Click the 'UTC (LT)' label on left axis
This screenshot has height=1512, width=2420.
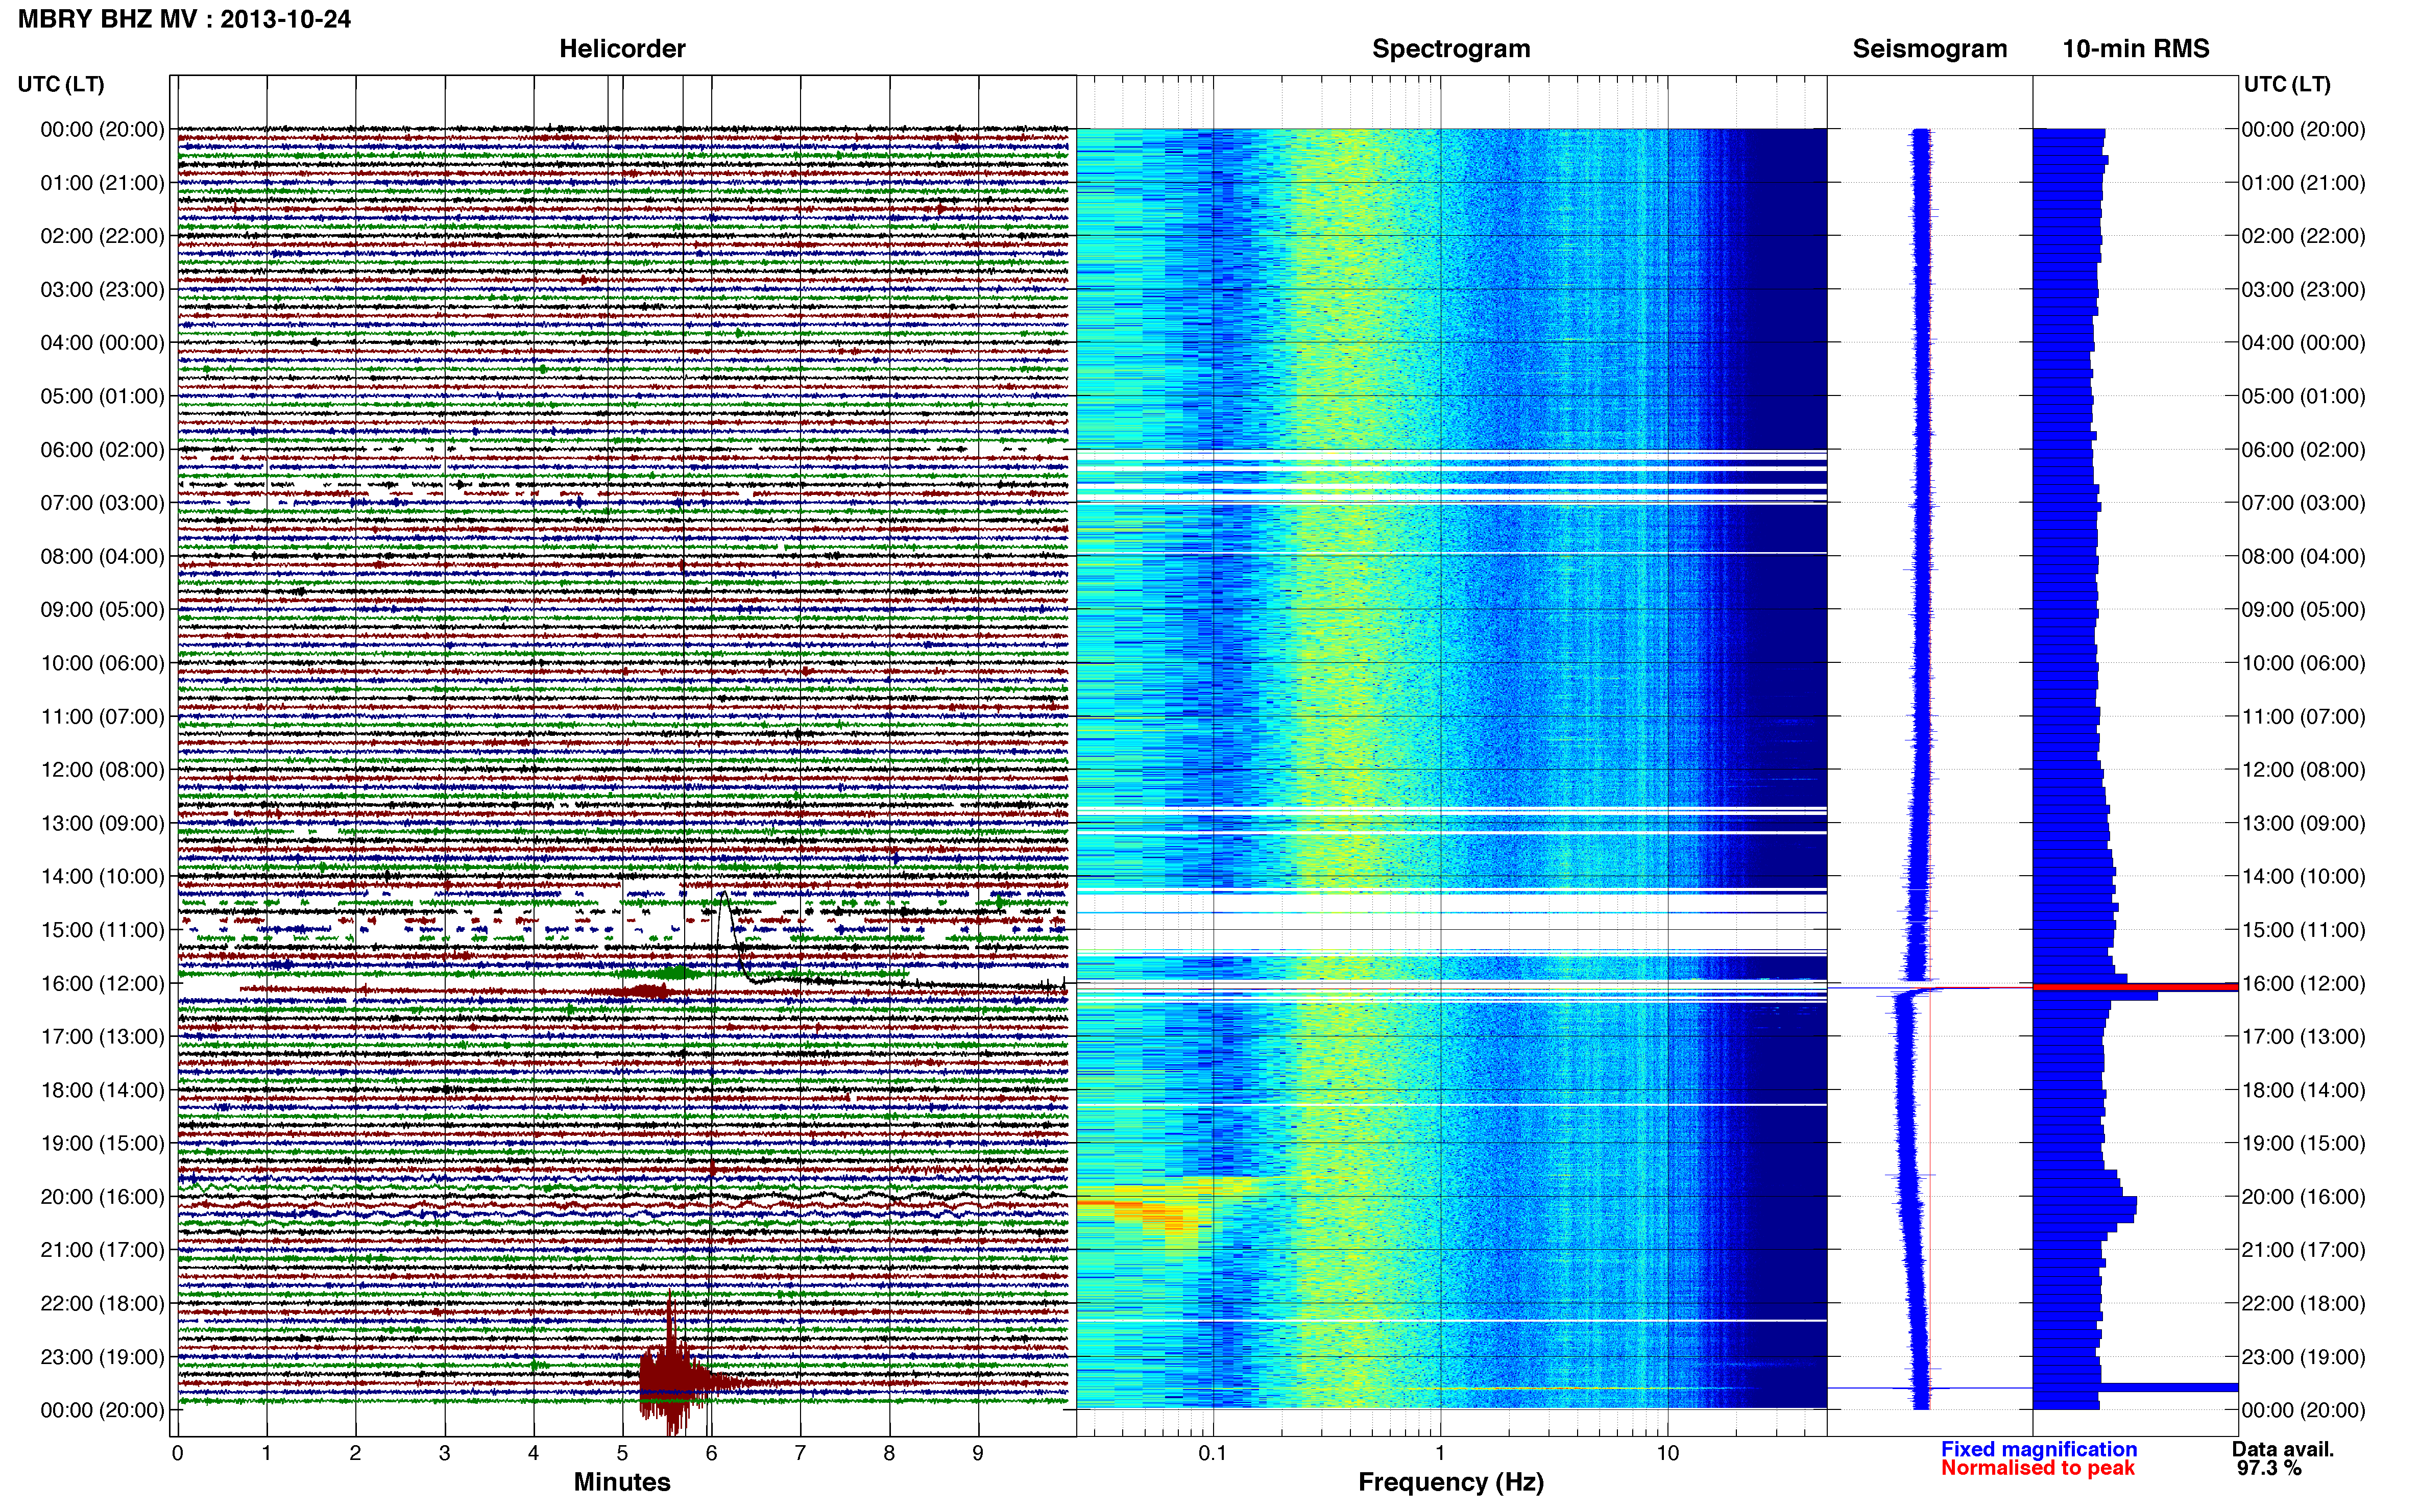[x=61, y=84]
